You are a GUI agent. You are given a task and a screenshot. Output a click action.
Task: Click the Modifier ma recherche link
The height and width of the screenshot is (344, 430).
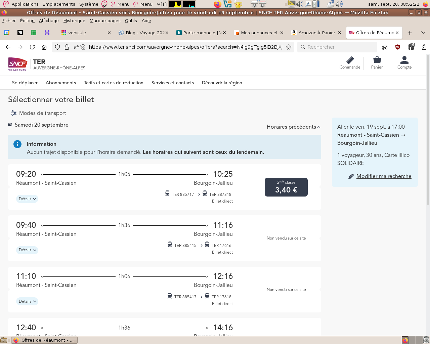(x=384, y=176)
